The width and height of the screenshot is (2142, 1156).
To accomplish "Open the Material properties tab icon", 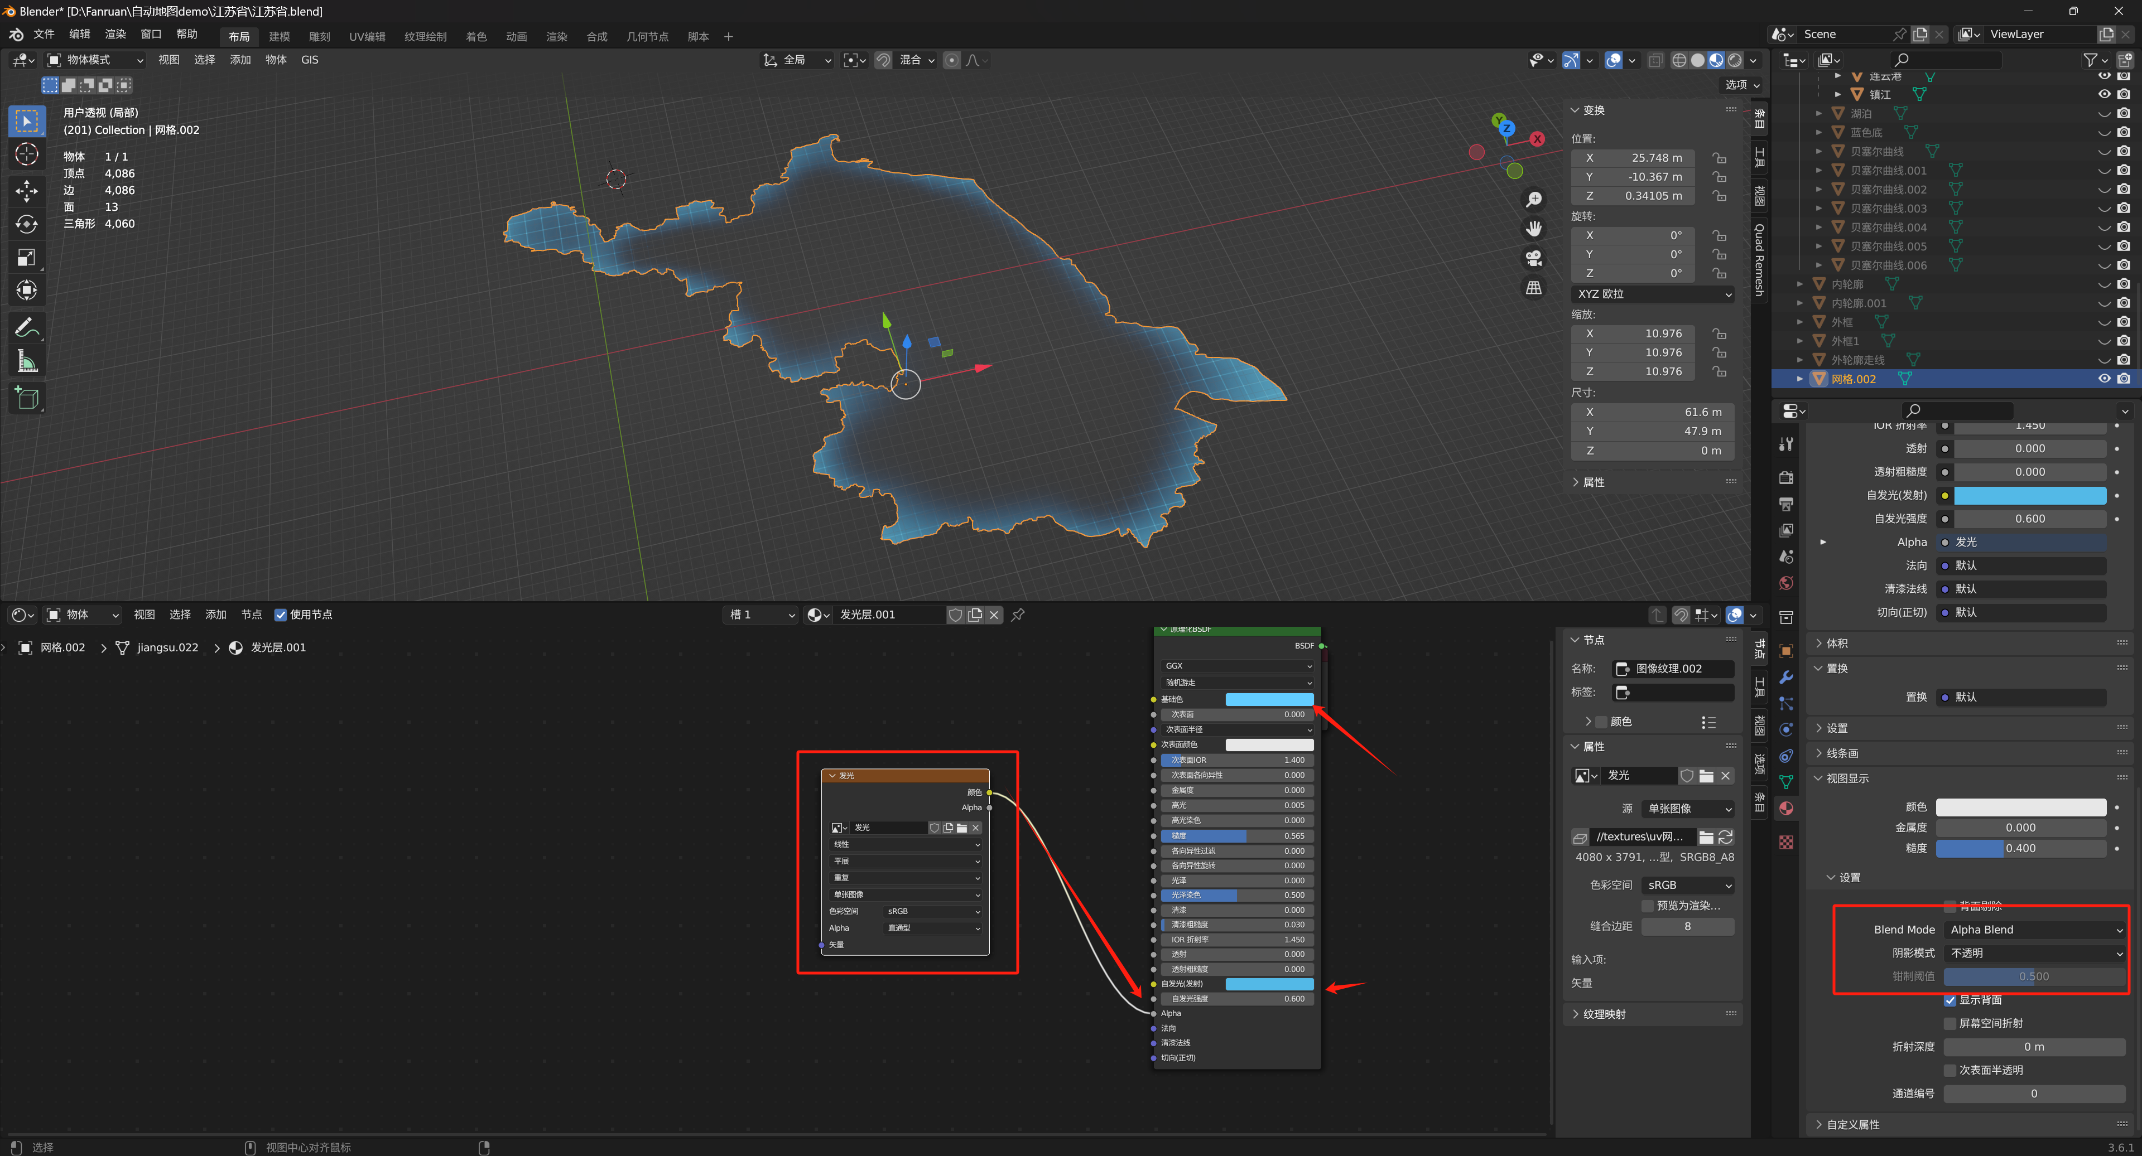I will 1785,808.
